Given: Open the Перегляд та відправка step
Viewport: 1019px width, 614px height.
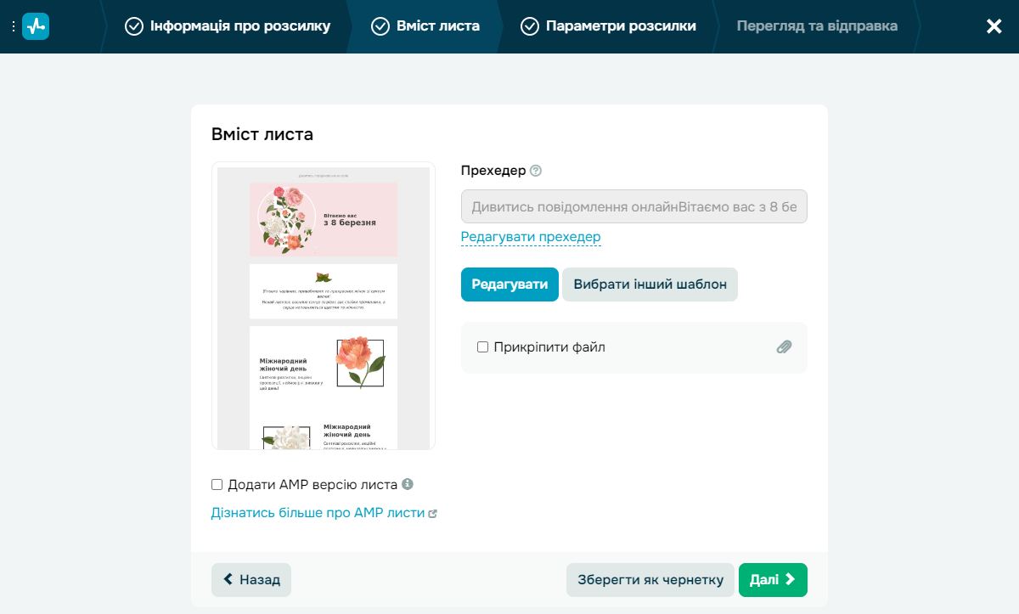Looking at the screenshot, I should (x=815, y=25).
